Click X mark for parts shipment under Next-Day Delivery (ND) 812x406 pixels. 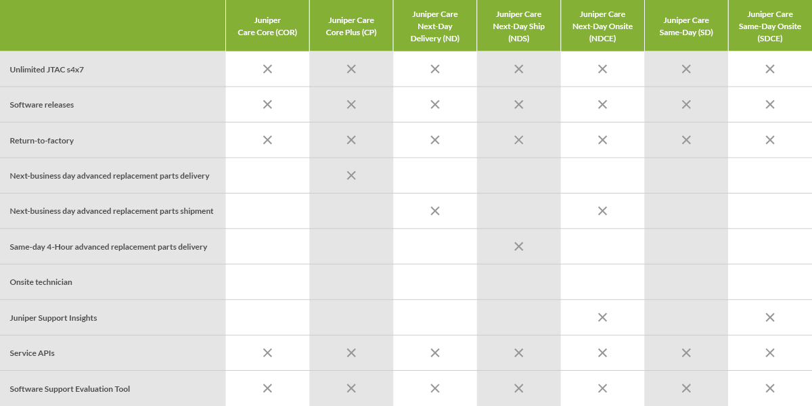click(x=435, y=211)
